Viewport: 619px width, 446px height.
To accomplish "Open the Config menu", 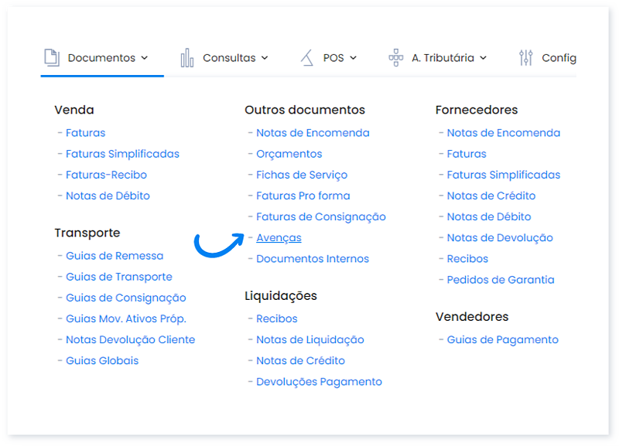I will click(x=558, y=58).
